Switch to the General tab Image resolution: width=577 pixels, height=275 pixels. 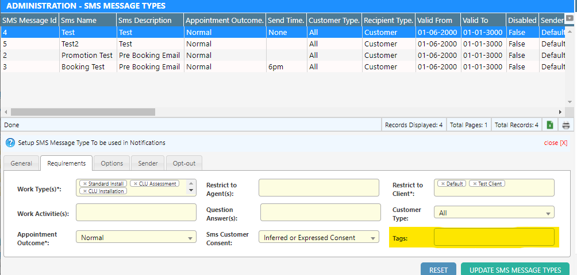pyautogui.click(x=21, y=163)
